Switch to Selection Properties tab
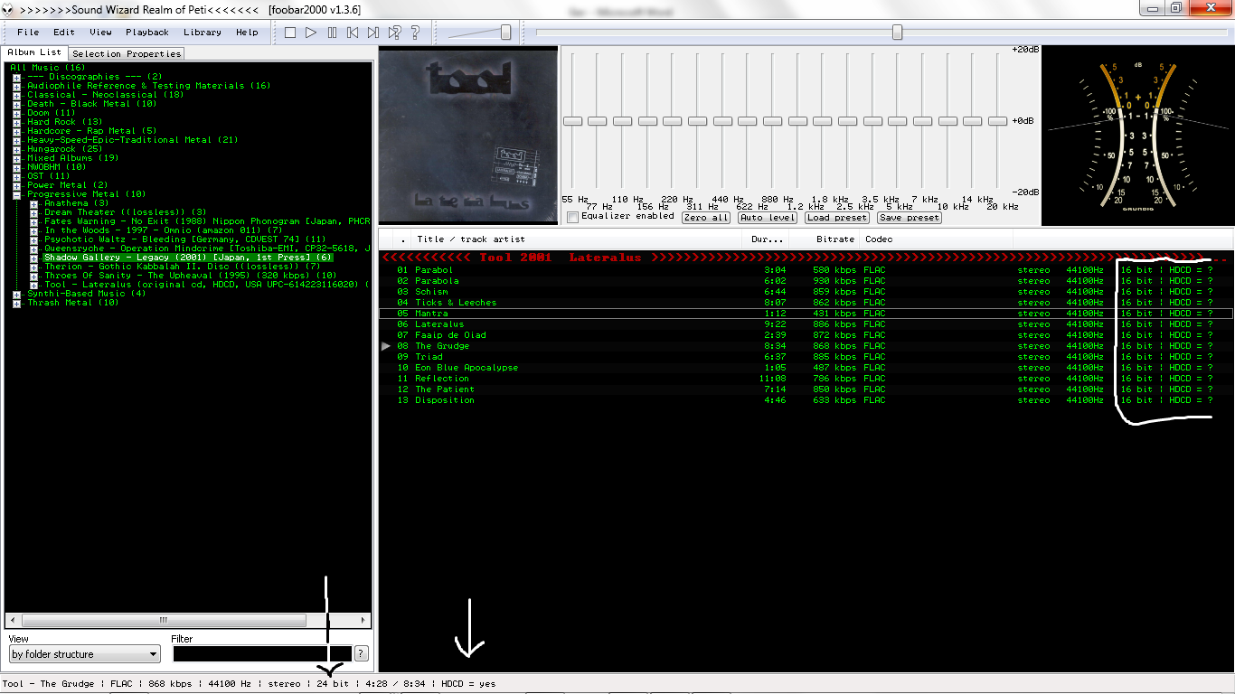This screenshot has width=1235, height=694. [x=127, y=54]
